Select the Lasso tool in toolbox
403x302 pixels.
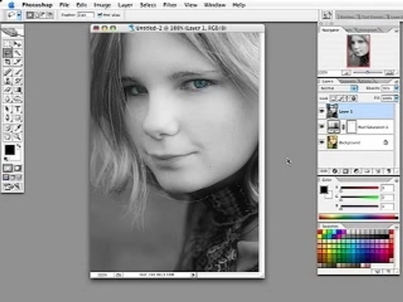[8, 53]
